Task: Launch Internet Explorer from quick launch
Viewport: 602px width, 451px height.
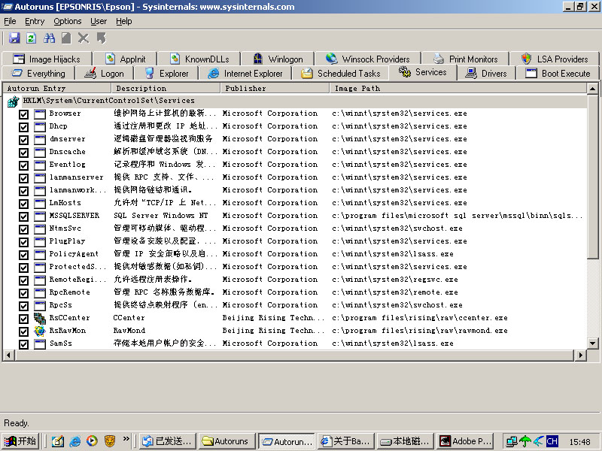Action: coord(74,441)
